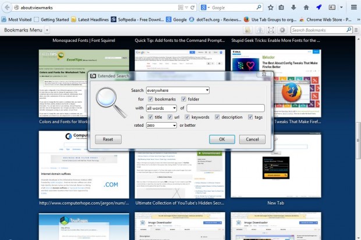Expand the Search 'everywhere' dropdown

(178, 90)
